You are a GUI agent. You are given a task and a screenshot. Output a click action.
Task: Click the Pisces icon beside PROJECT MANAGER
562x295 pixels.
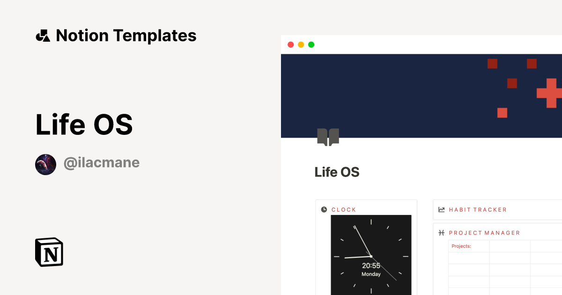441,232
